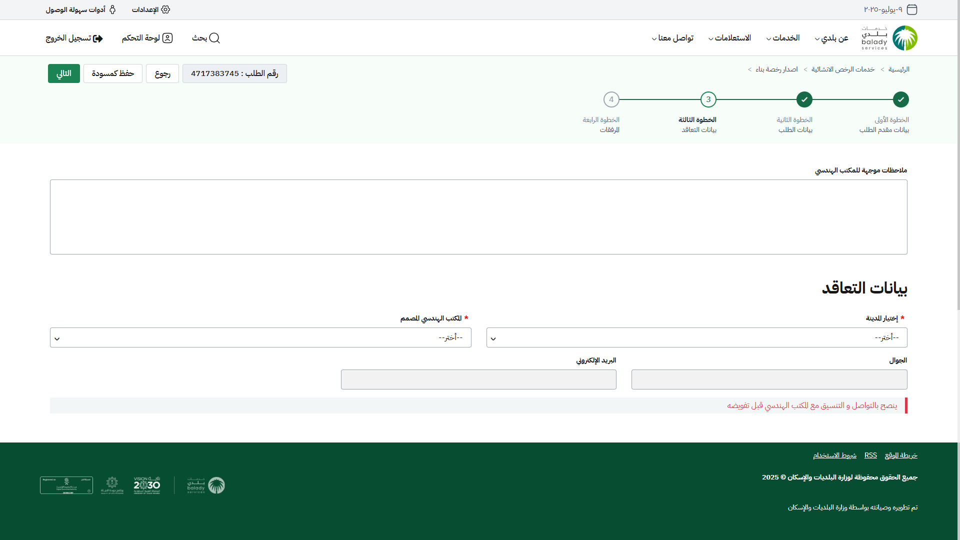960x540 pixels.
Task: Click the green التالي next button
Action: click(x=63, y=73)
